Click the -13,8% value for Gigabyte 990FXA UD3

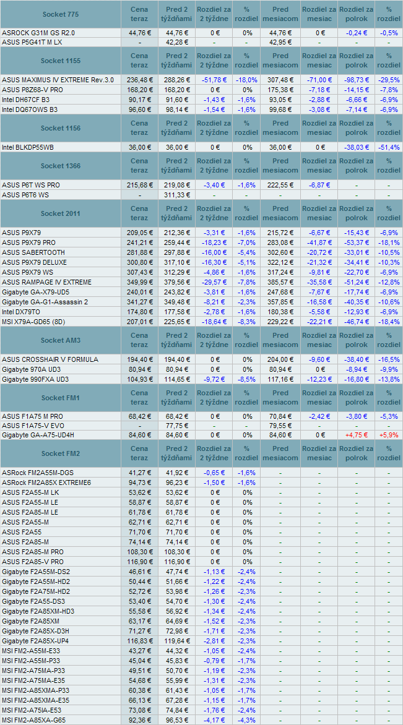click(x=389, y=379)
